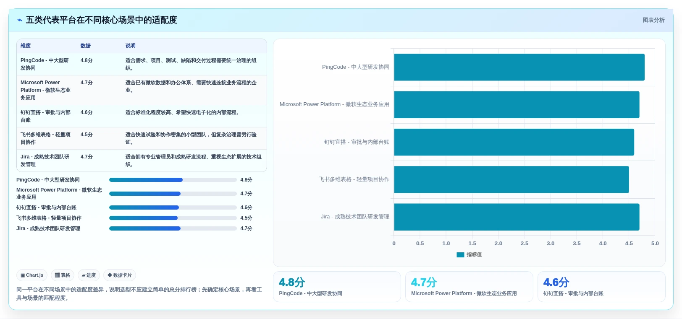Open the 4.8分 PingCode data card
The height and width of the screenshot is (319, 682).
[337, 287]
